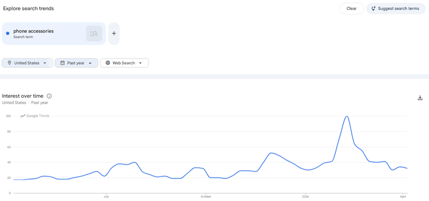Click the info icon next to Interest over time
The height and width of the screenshot is (201, 429).
(49, 96)
